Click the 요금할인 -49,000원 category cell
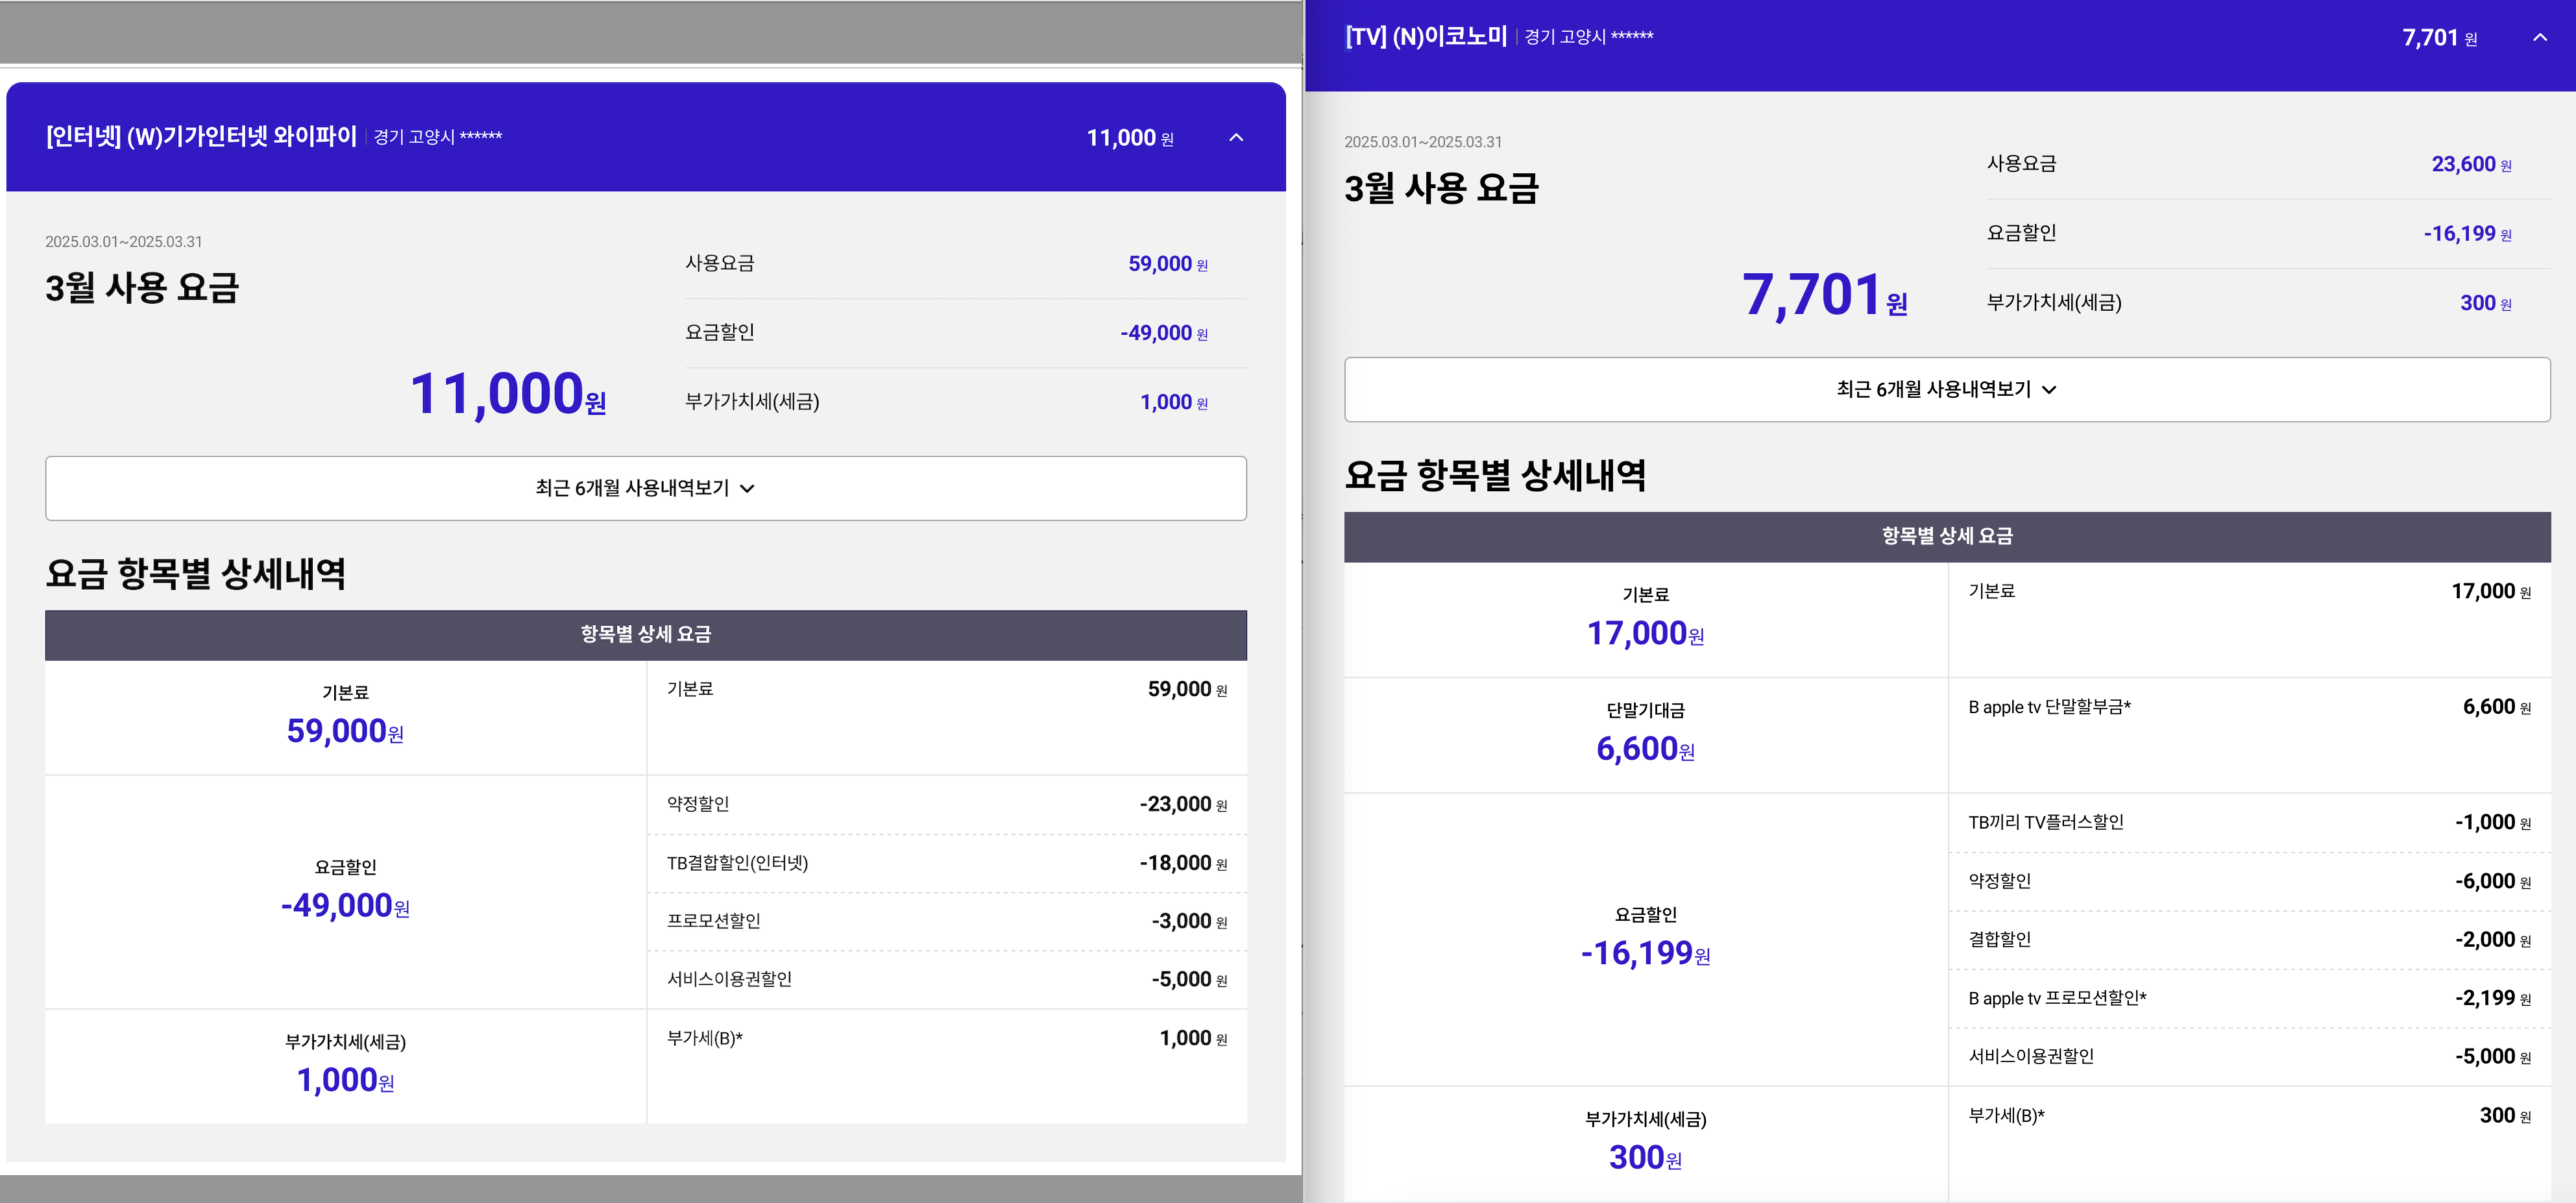Screen dimensions: 2576x1203 [345, 891]
